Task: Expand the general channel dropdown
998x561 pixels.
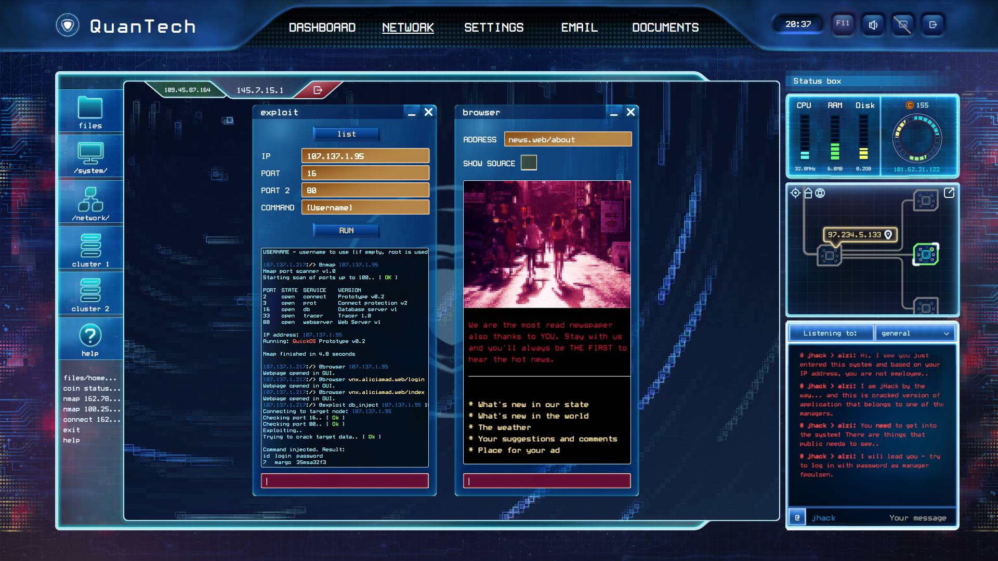Action: coord(915,333)
